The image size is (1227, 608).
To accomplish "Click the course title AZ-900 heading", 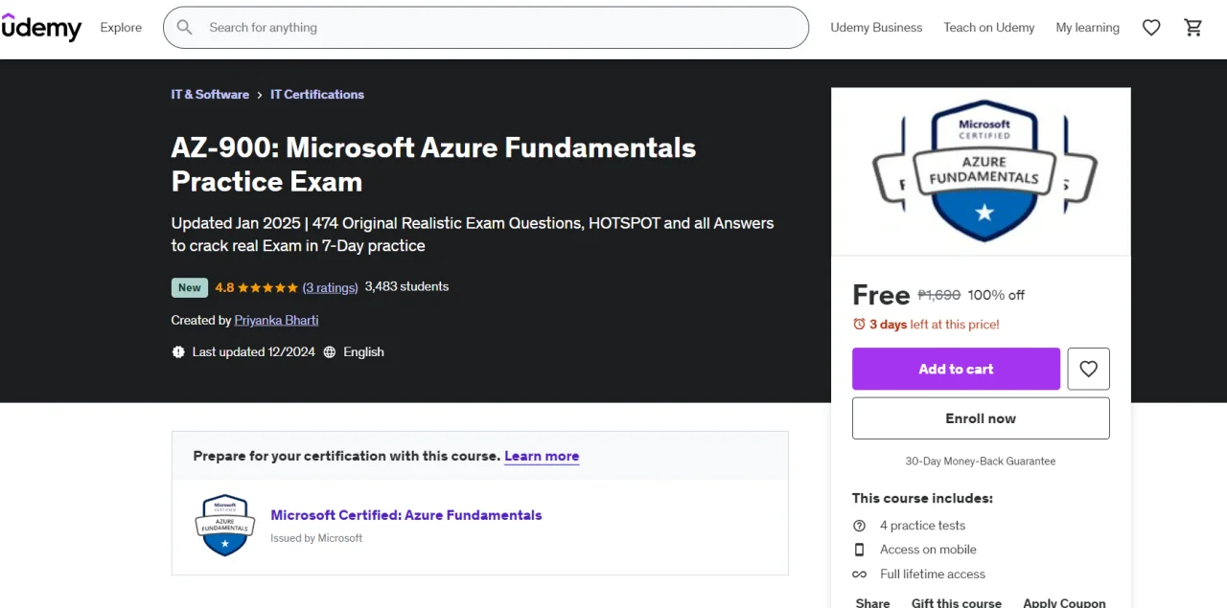I will click(434, 164).
